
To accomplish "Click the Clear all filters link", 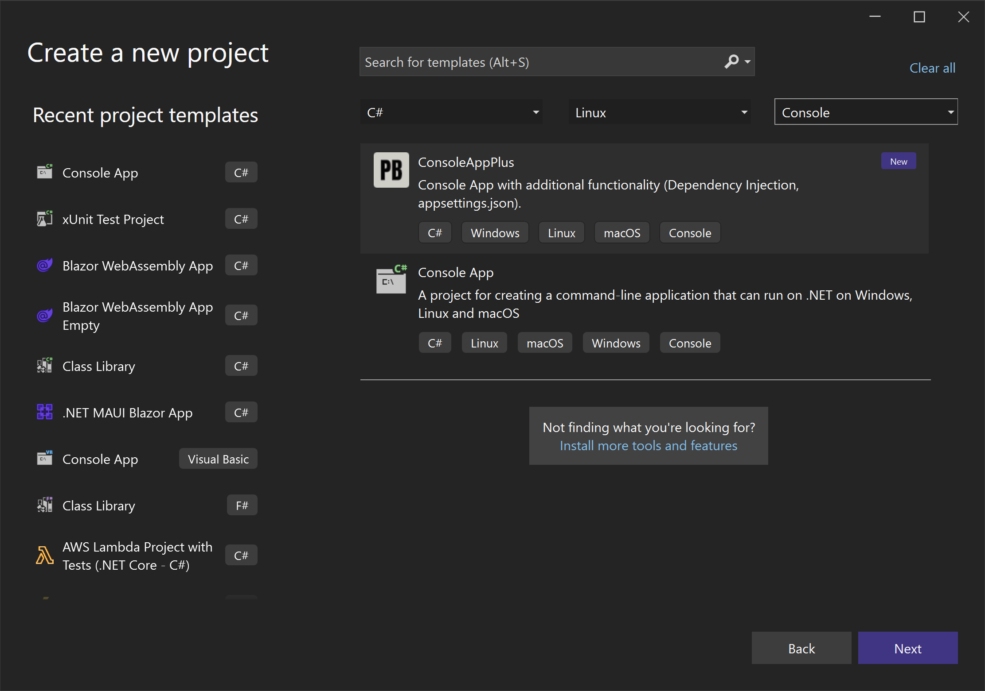I will [x=932, y=68].
